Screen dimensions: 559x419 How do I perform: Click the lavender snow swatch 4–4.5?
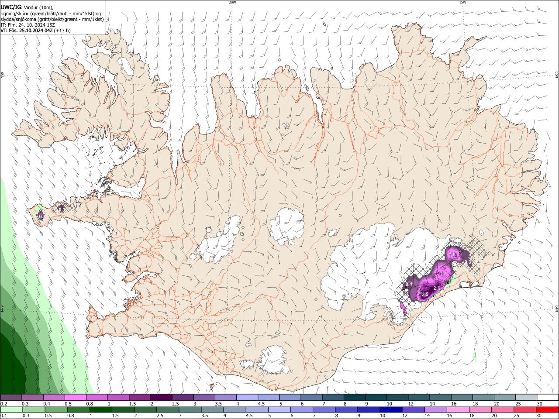247,398
